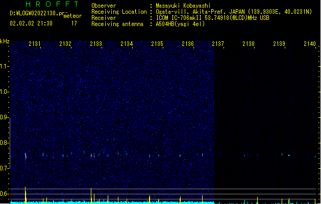This screenshot has height=204, width=321.
Task: Click the 1.0 kHz frequency label
Action: [x=4, y=92]
